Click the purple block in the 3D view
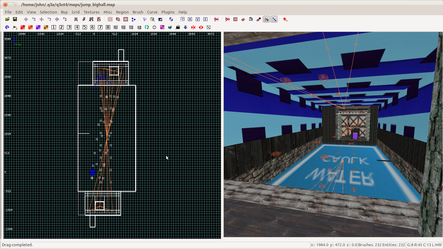443x249 pixels. click(355, 136)
